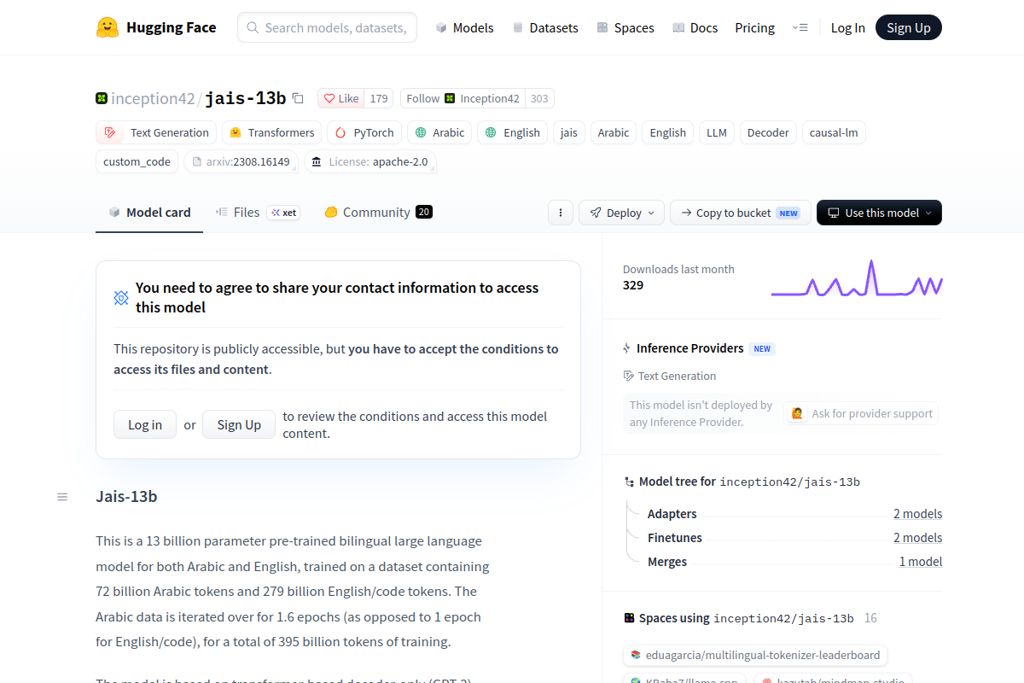Open the 303 followers count

tap(539, 98)
